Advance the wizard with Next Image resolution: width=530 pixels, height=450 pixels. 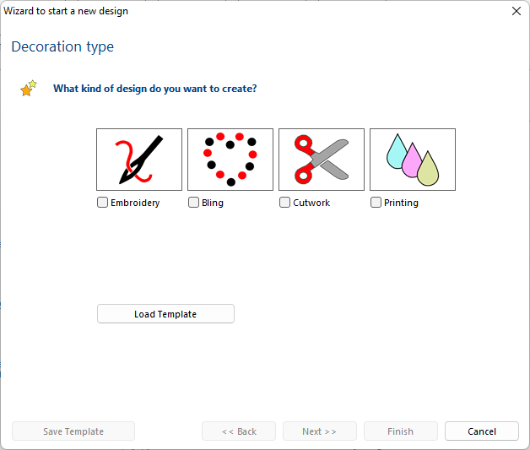tap(320, 431)
